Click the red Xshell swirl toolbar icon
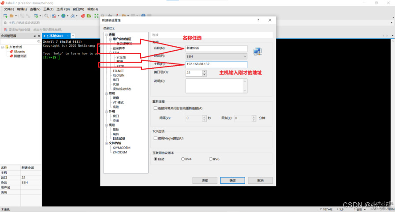This screenshot has height=212, width=395. tap(82, 16)
